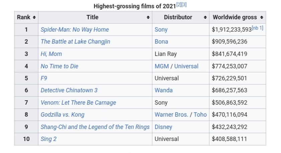Viewport: 281px width, 153px height.
Task: Click the Godzilla vs. Kong link
Action: [x=62, y=115]
